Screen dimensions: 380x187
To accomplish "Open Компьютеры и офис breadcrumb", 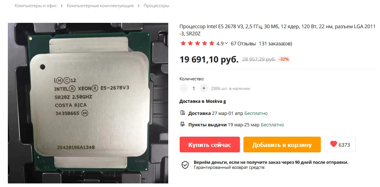I will [36, 6].
